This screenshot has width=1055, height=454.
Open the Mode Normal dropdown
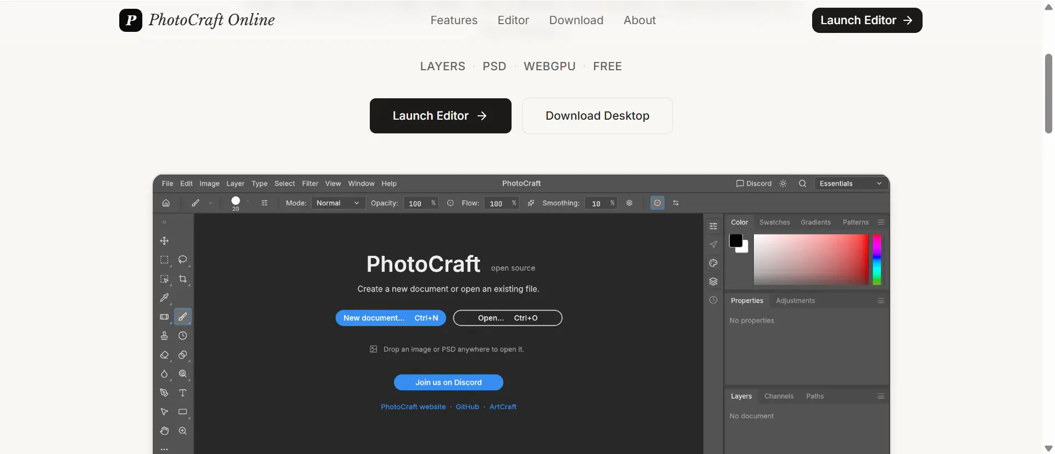[x=337, y=203]
